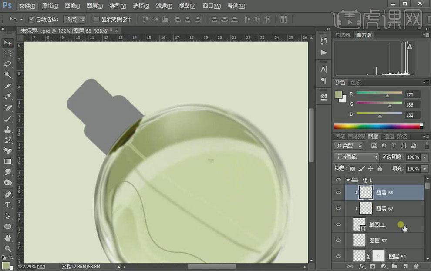Image resolution: width=431 pixels, height=271 pixels.
Task: Collapse the 组 1 layer group
Action: [348, 180]
